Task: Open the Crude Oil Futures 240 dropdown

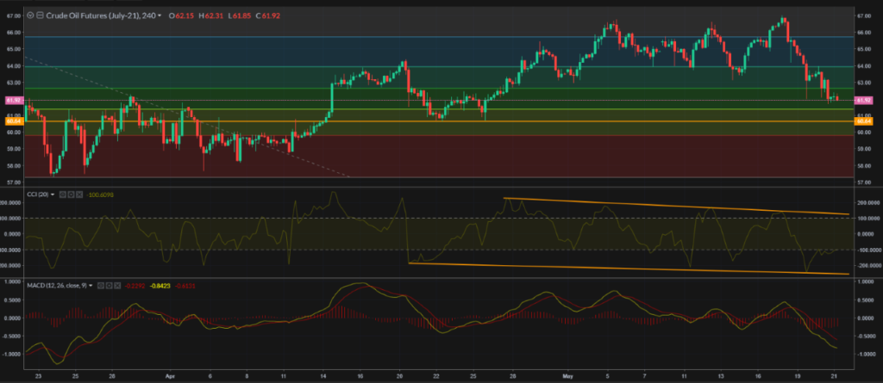Action: coord(160,15)
